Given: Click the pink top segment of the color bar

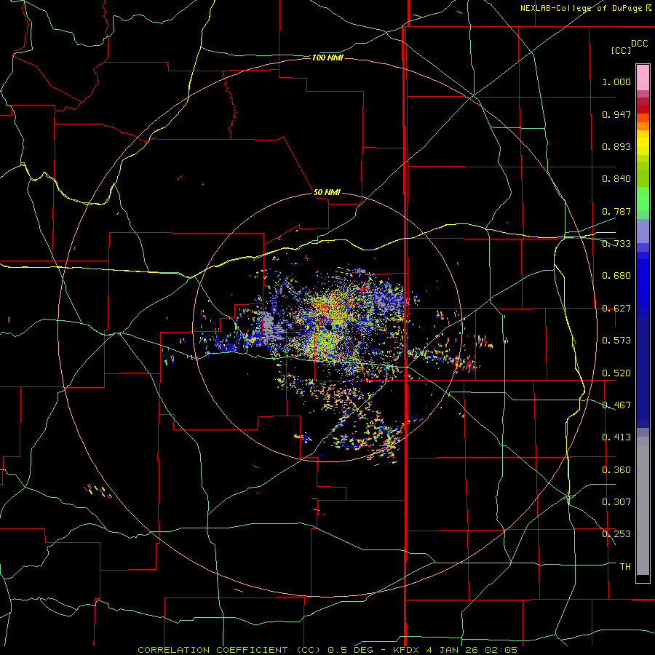Looking at the screenshot, I should pyautogui.click(x=643, y=78).
